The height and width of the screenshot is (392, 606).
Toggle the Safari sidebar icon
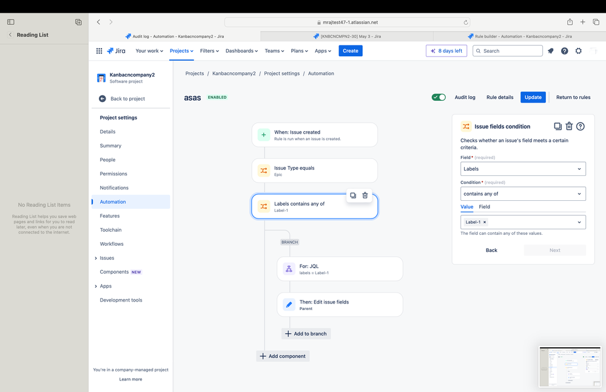tap(11, 22)
